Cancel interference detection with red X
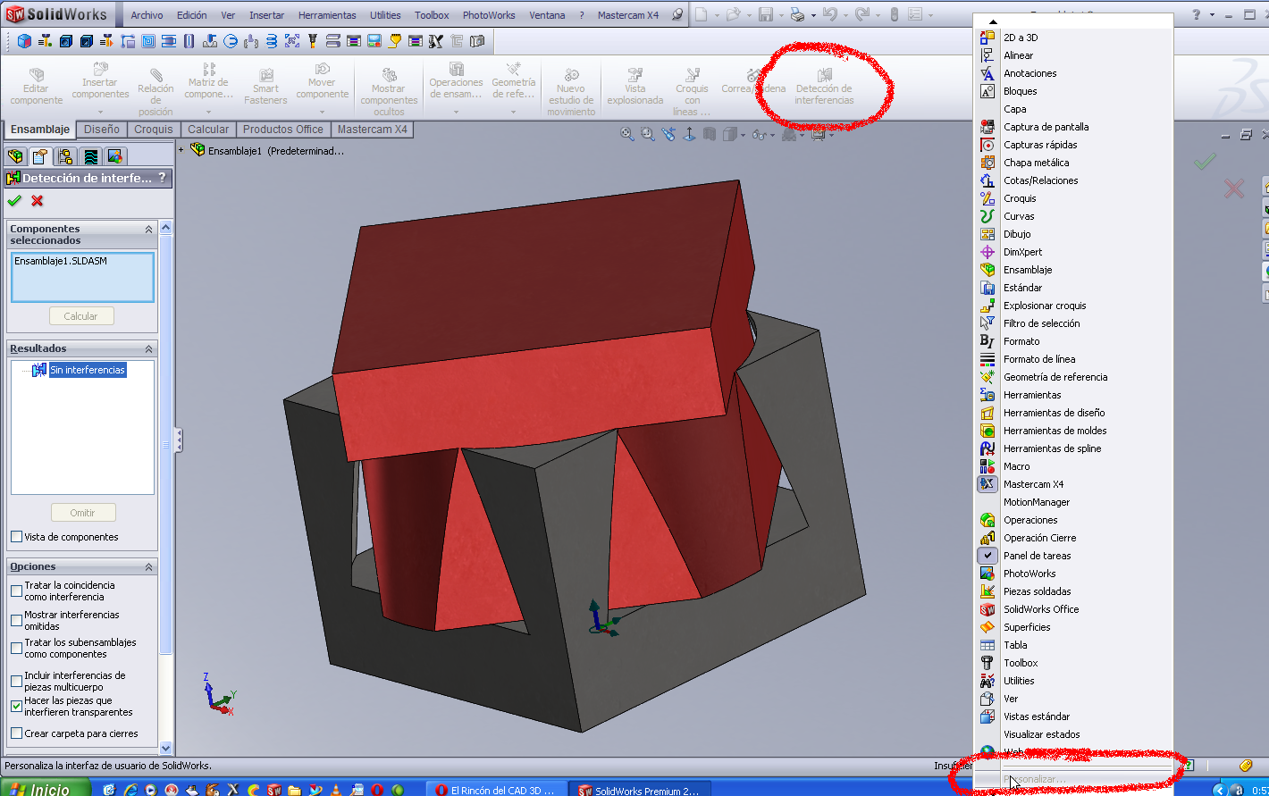The image size is (1269, 796). 38,200
